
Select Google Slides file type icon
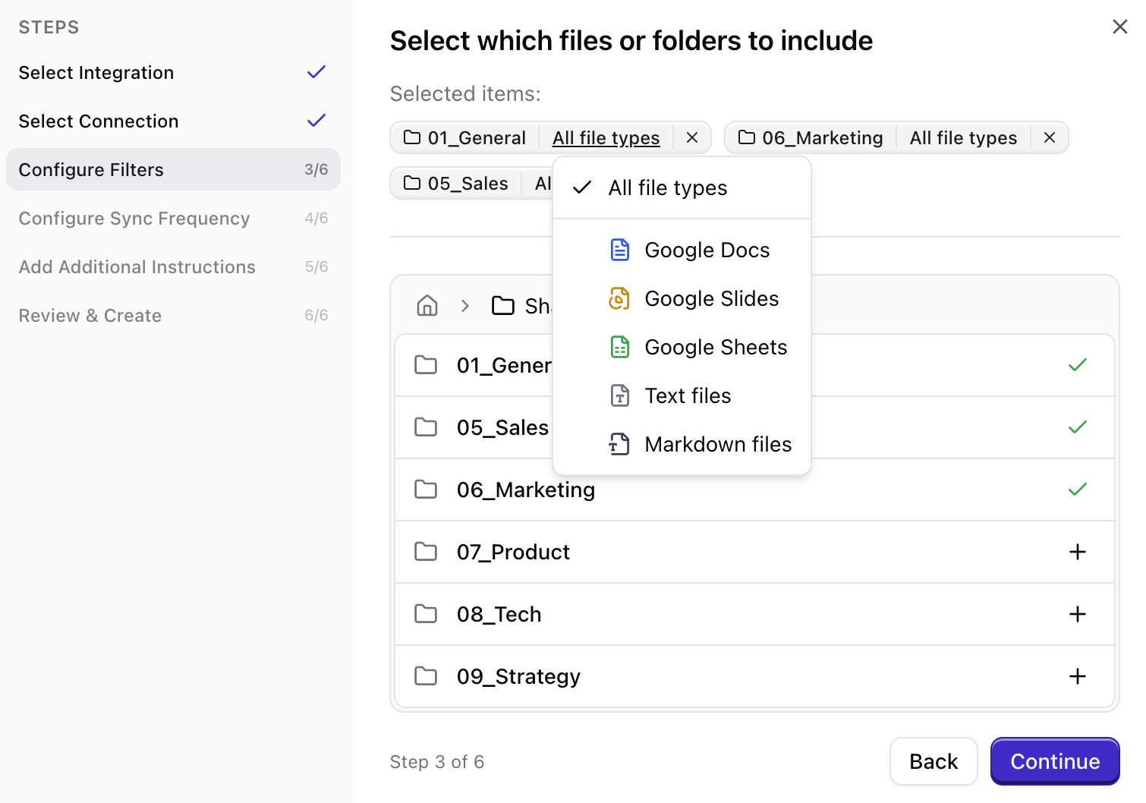point(620,298)
